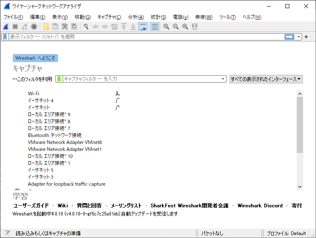
Task: Reset text zoom to normal size
Action: (x=185, y=27)
